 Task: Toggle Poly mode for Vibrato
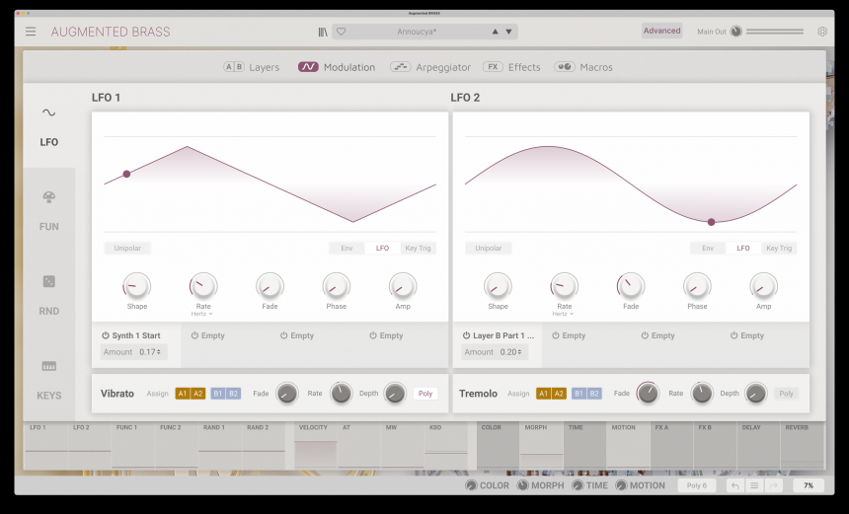[x=425, y=393]
